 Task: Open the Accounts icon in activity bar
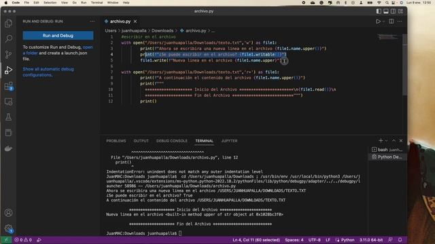tap(8, 213)
